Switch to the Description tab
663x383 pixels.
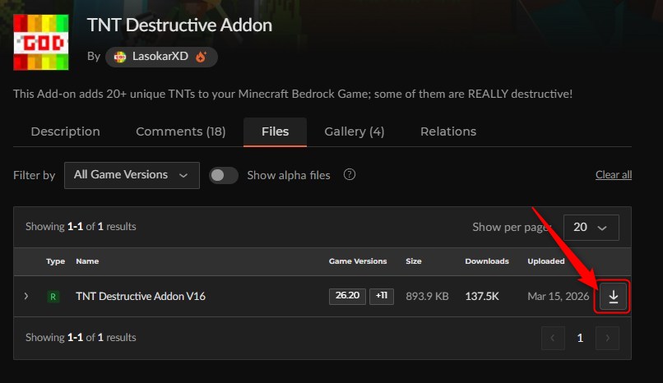[x=66, y=132]
